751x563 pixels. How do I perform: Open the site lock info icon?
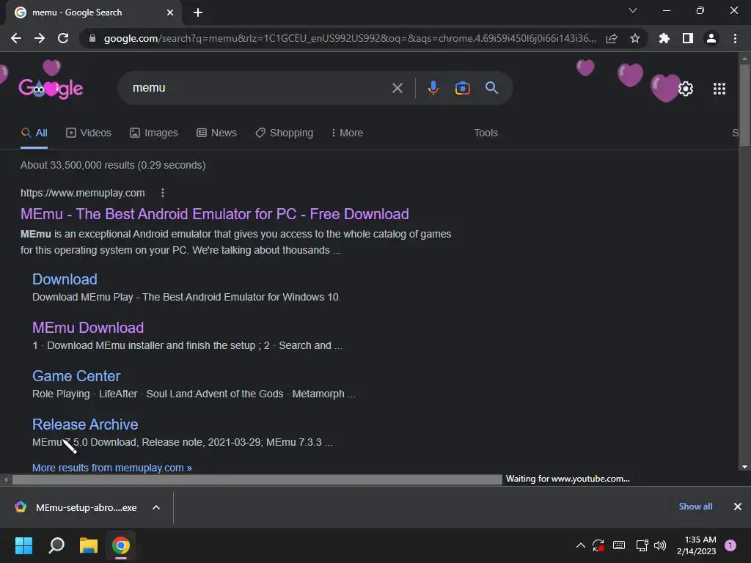coord(92,38)
